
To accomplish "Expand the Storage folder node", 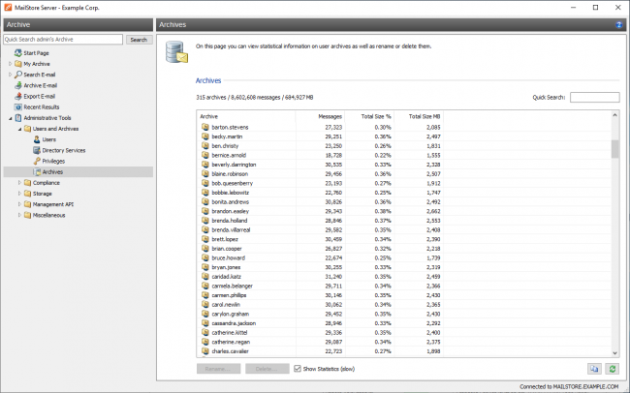I will [19, 193].
